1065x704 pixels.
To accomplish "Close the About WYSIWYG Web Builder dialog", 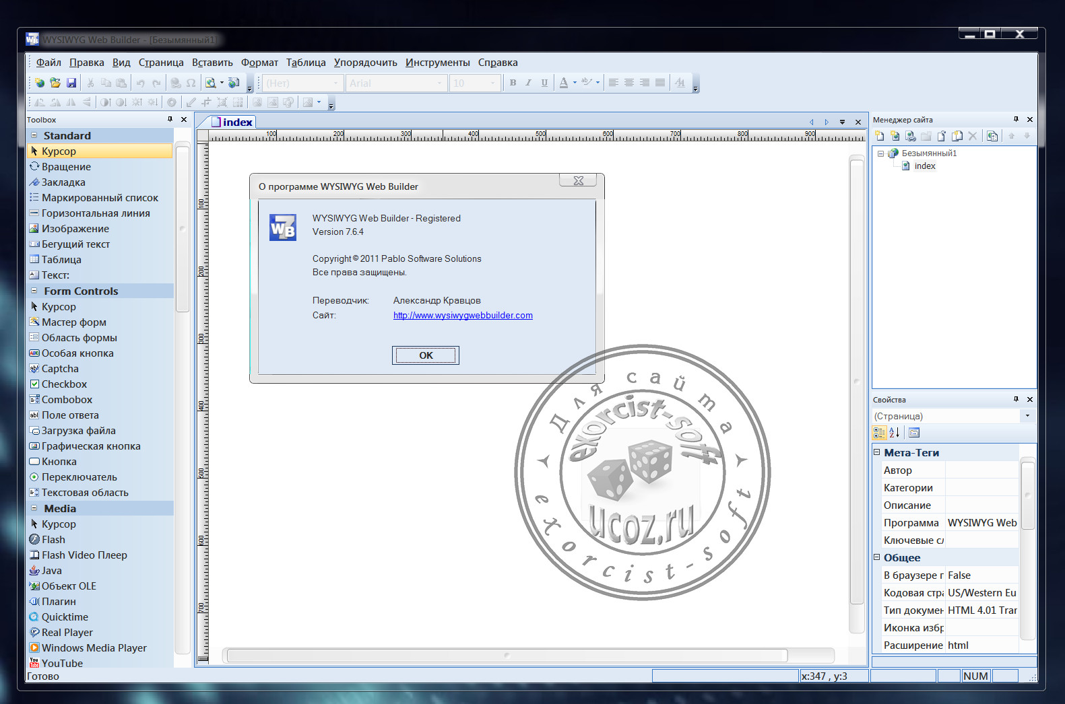I will [578, 180].
